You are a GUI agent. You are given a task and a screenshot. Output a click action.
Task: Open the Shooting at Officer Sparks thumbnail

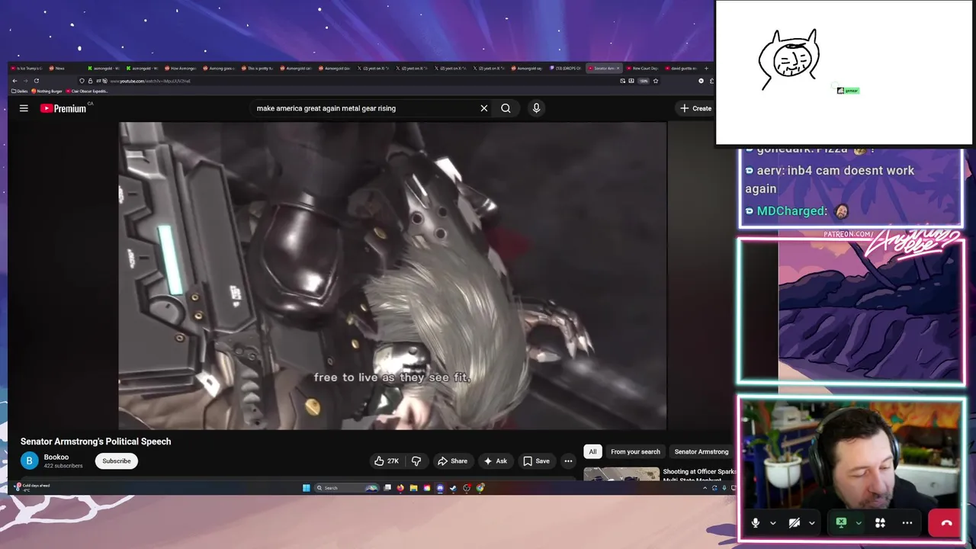click(621, 474)
